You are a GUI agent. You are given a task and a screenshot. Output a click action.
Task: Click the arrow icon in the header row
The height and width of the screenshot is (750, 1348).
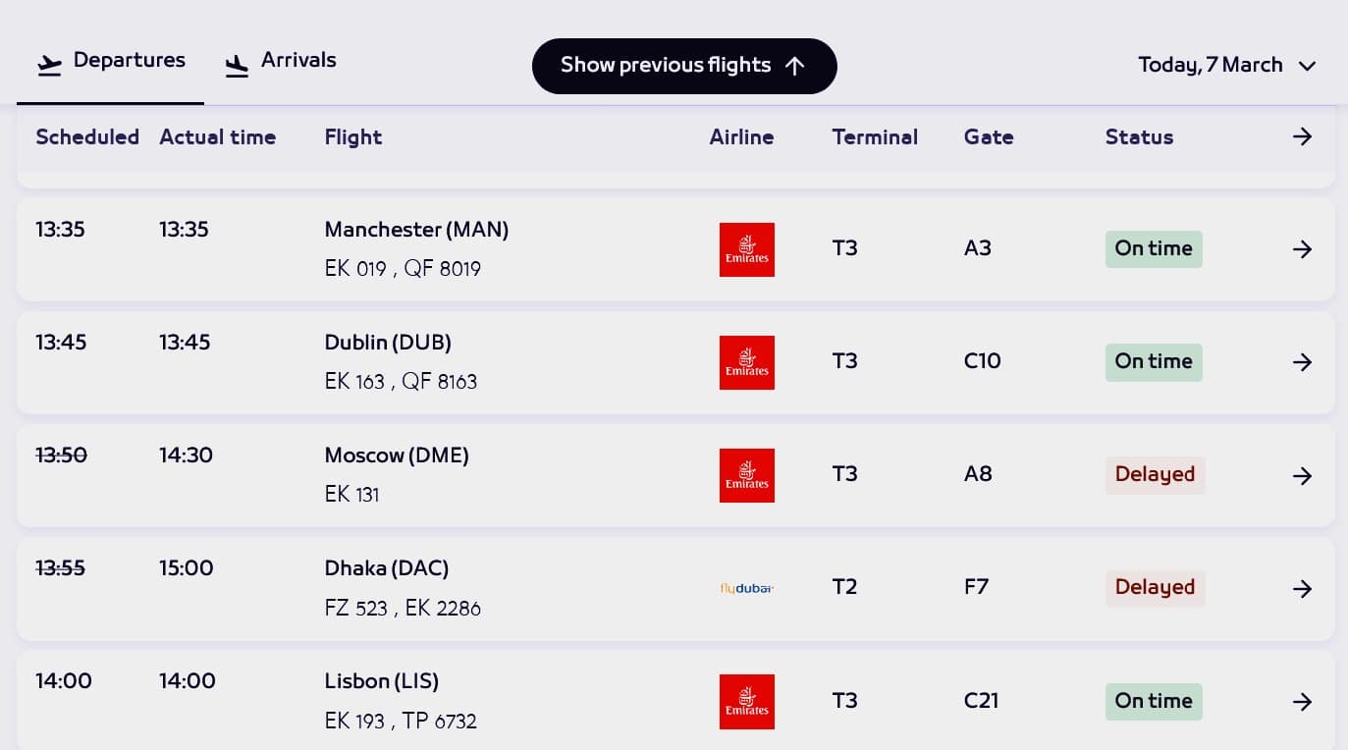[1302, 136]
